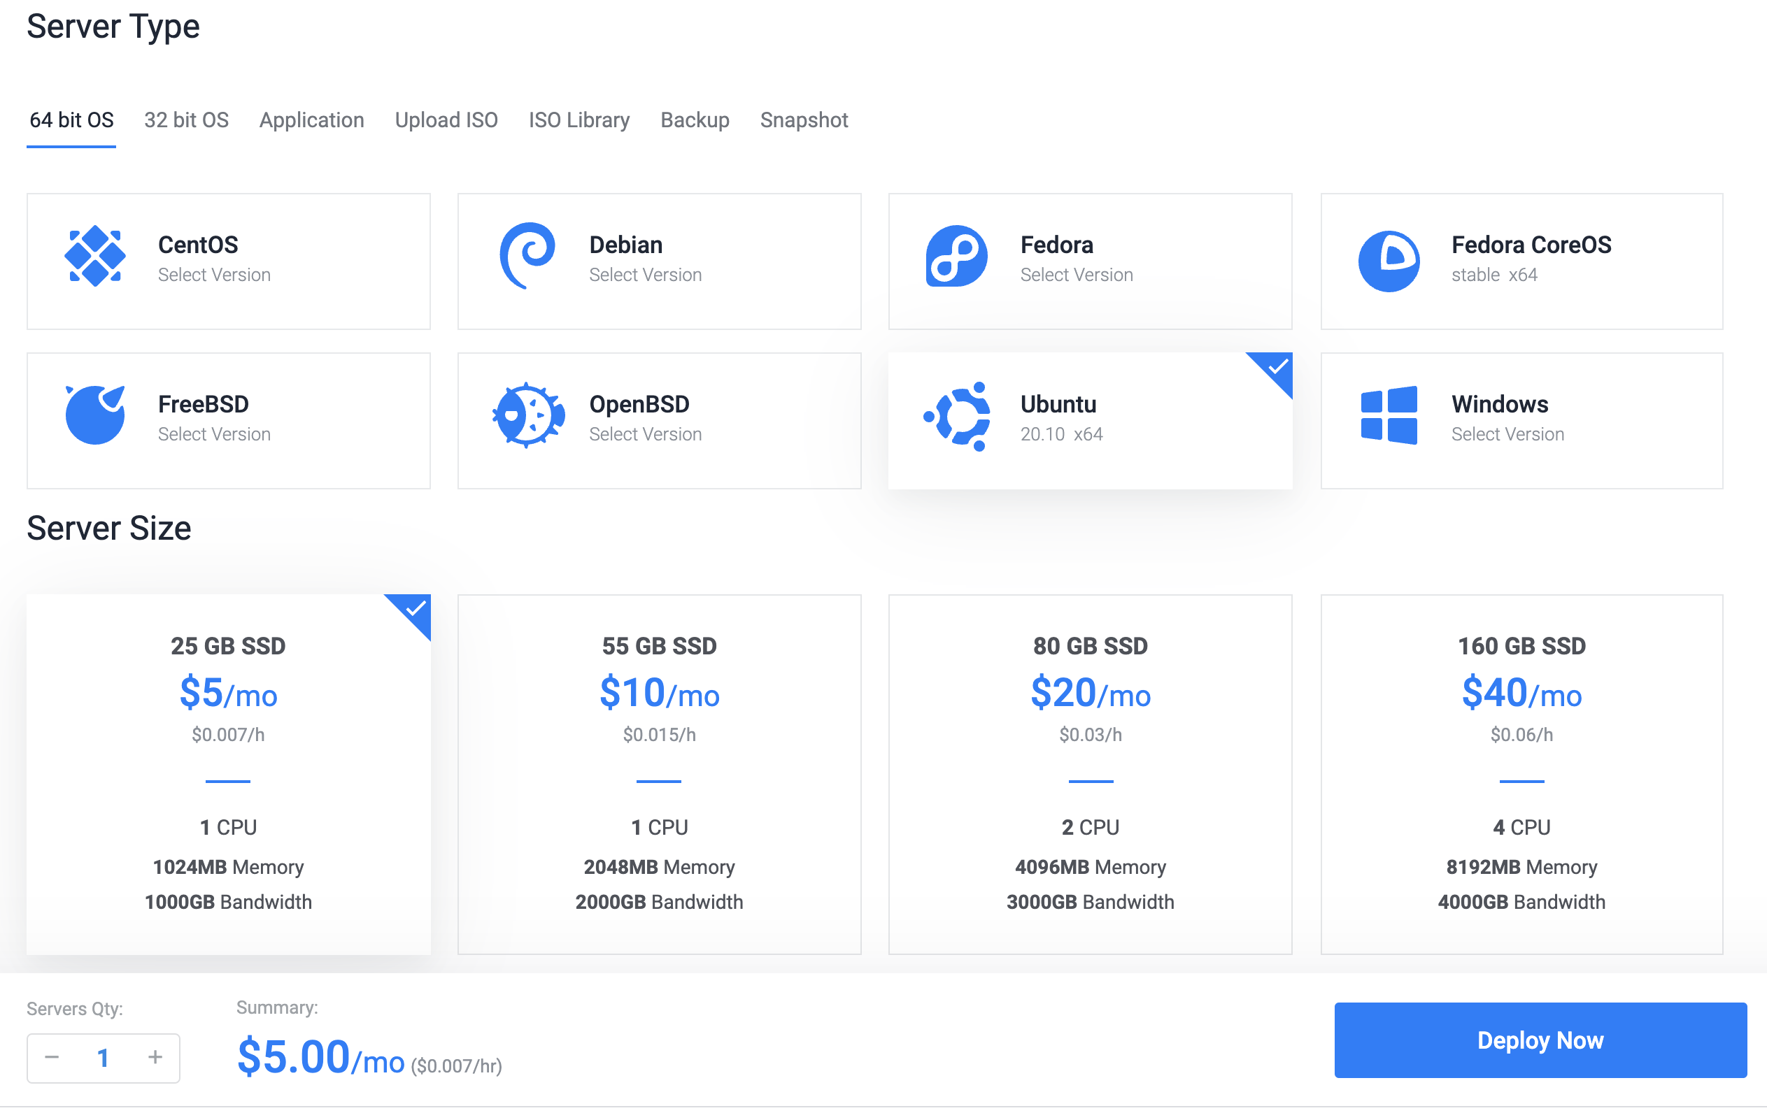1767x1113 pixels.
Task: Click the checkmark badge on 25 GB SSD card
Action: (414, 610)
